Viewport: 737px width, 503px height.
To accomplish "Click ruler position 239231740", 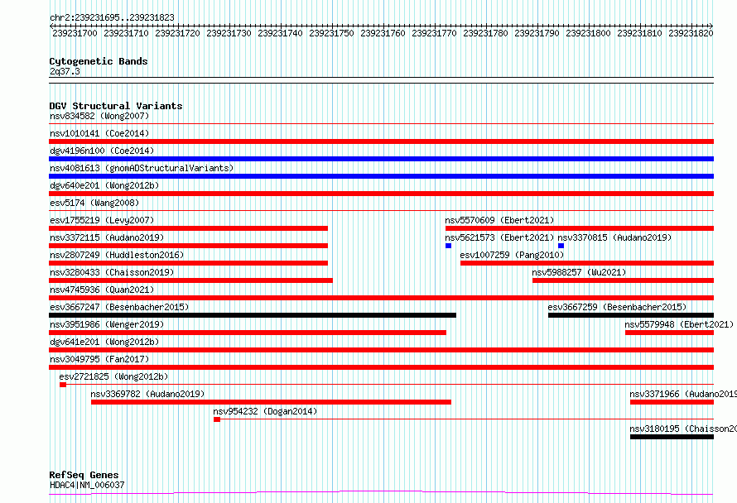I will click(x=280, y=33).
